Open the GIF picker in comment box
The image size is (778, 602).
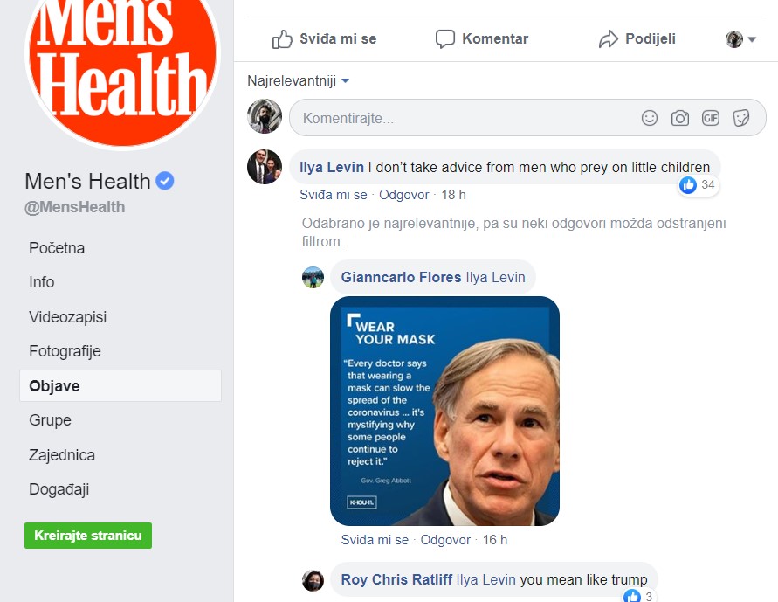tap(711, 118)
